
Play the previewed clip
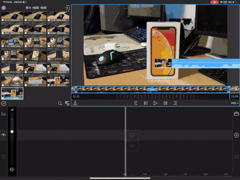(x=155, y=103)
